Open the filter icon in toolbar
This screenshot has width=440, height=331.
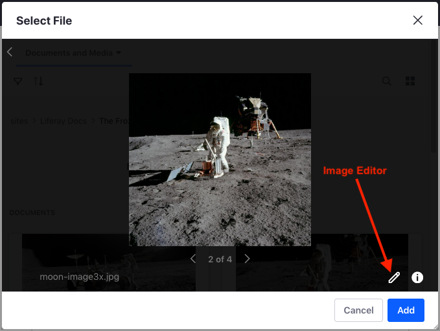pos(18,81)
